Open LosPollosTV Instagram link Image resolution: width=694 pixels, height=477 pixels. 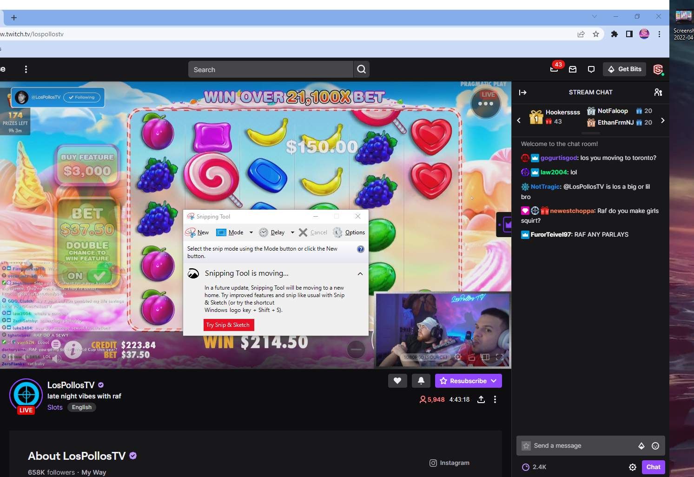pyautogui.click(x=449, y=463)
